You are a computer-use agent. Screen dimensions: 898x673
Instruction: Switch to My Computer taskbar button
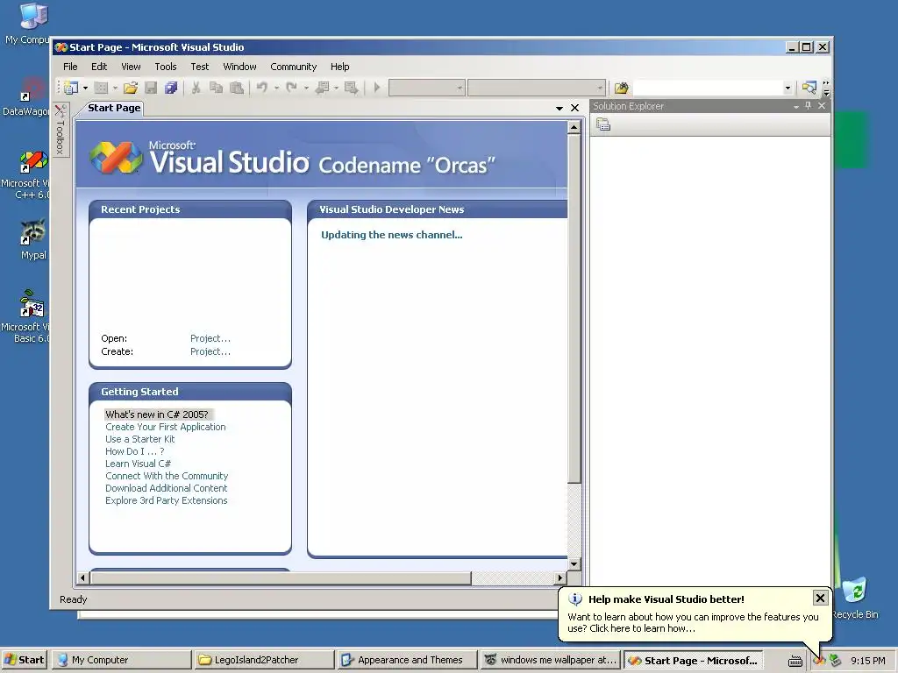121,660
